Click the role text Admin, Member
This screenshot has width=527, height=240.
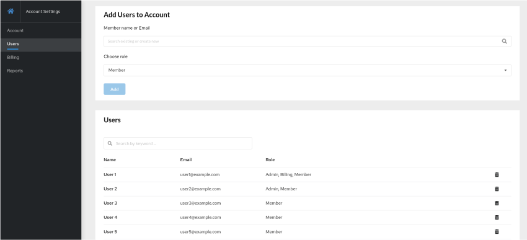click(281, 189)
